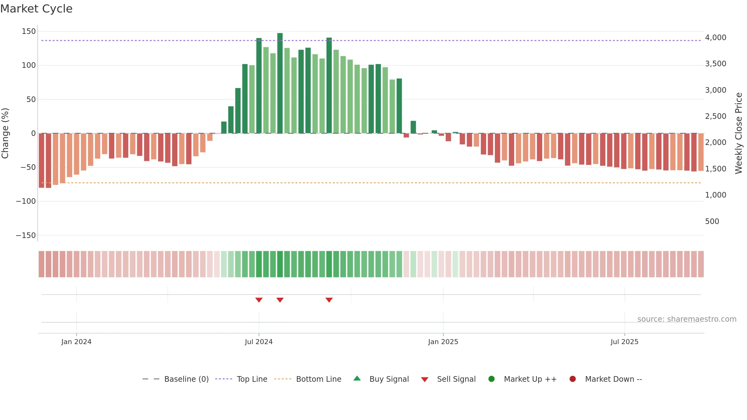747x420 pixels.
Task: Click the Market Down -- red dot legend icon
Action: (x=572, y=379)
